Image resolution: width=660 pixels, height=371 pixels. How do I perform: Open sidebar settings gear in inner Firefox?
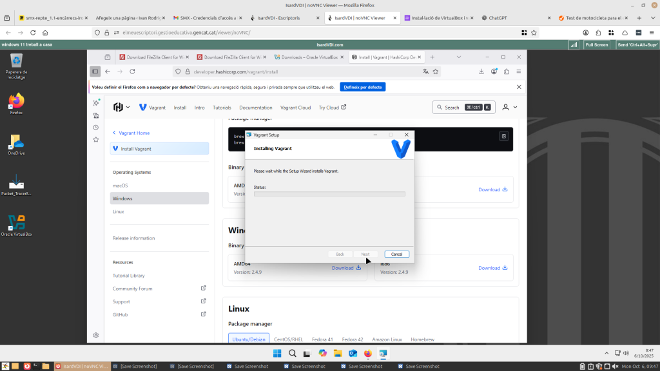click(x=96, y=335)
